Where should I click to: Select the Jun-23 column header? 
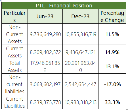(45, 16)
